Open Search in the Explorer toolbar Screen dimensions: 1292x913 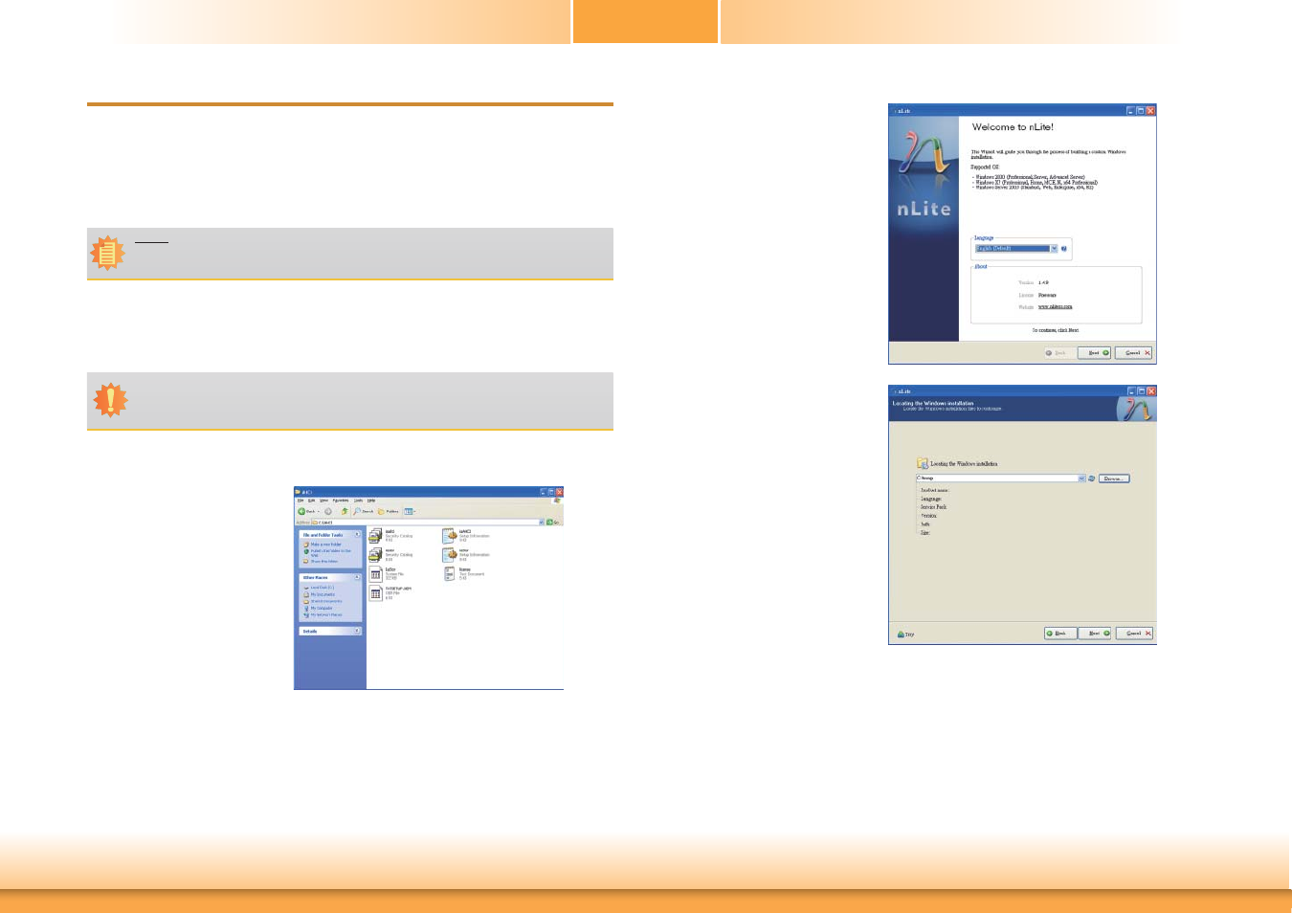363,511
